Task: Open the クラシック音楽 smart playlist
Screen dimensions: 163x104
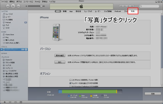Action: [x=10, y=63]
